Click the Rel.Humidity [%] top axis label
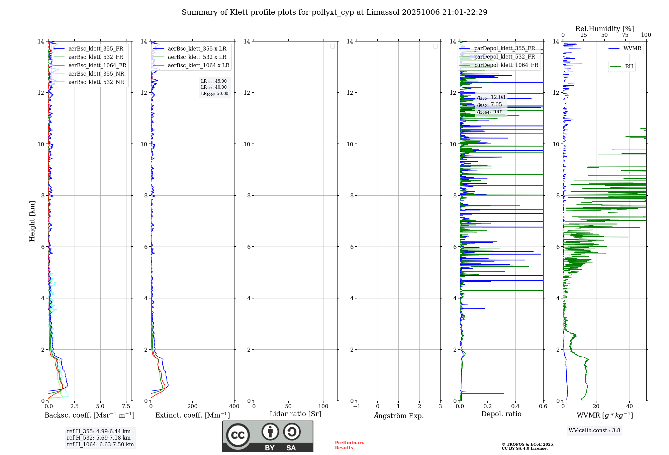The image size is (669, 455). (x=604, y=29)
